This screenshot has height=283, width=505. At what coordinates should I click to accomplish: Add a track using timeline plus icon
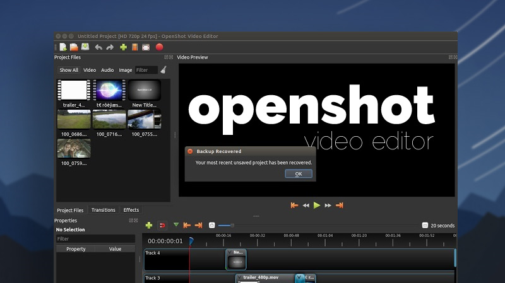tap(149, 225)
